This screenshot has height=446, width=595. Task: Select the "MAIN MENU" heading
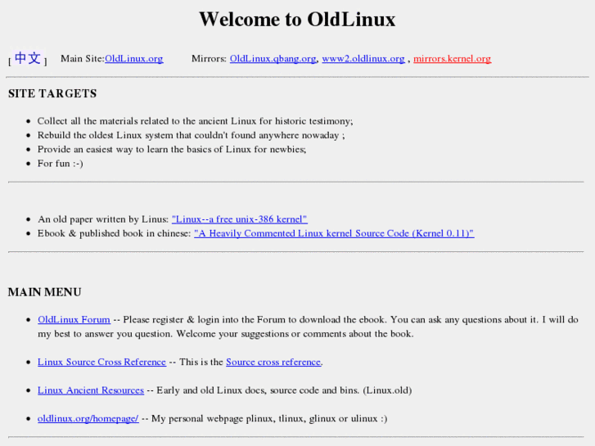(45, 292)
